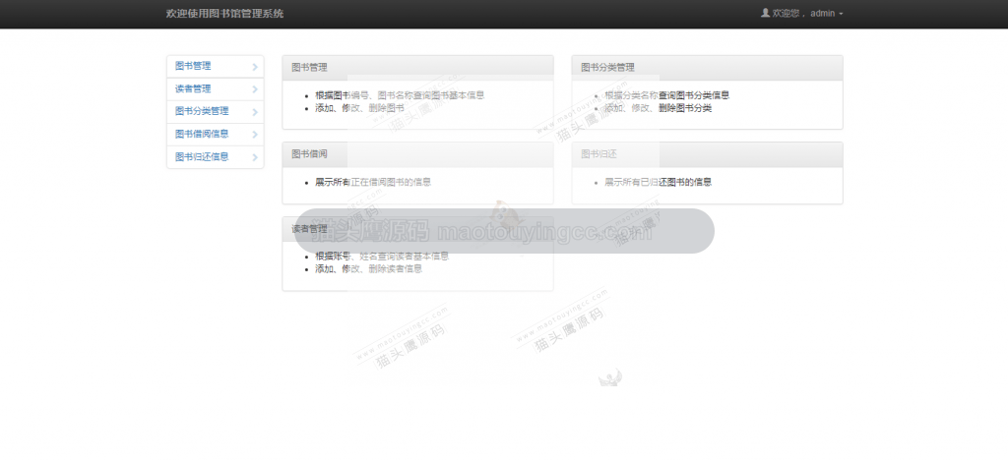The height and width of the screenshot is (461, 1008).
Task: Click the chevron arrow beside 图书归还信息
Action: point(255,157)
